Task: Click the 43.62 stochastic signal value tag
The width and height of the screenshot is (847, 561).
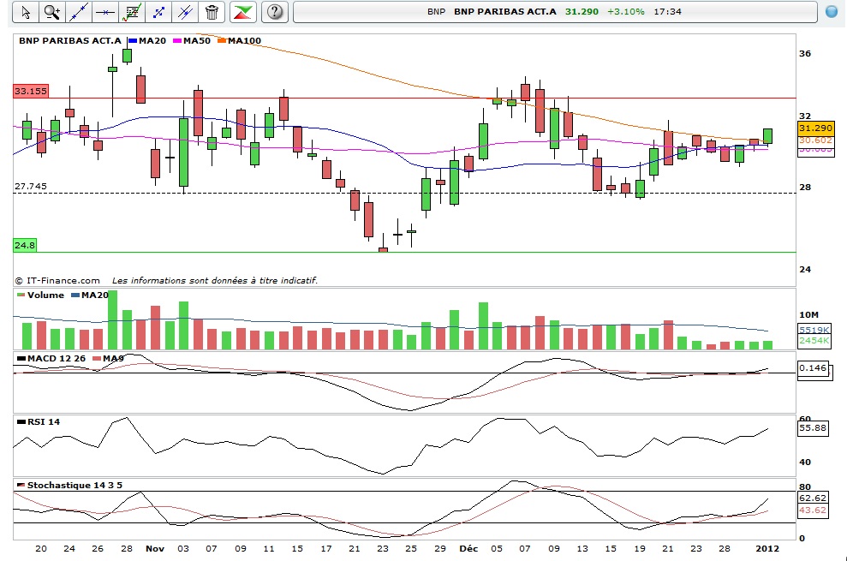Action: (813, 510)
